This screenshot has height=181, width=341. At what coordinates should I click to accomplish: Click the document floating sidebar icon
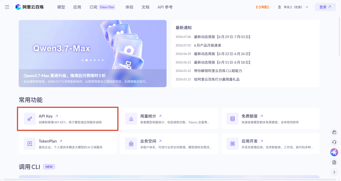point(334,162)
